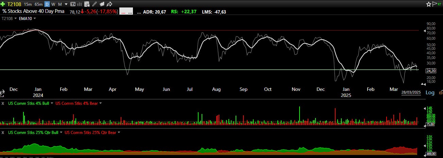
Task: Toggle the Log scale button
Action: coord(430,93)
